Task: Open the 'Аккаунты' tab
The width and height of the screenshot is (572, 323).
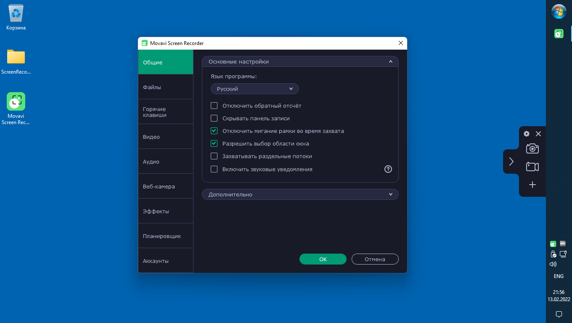Action: [x=166, y=261]
